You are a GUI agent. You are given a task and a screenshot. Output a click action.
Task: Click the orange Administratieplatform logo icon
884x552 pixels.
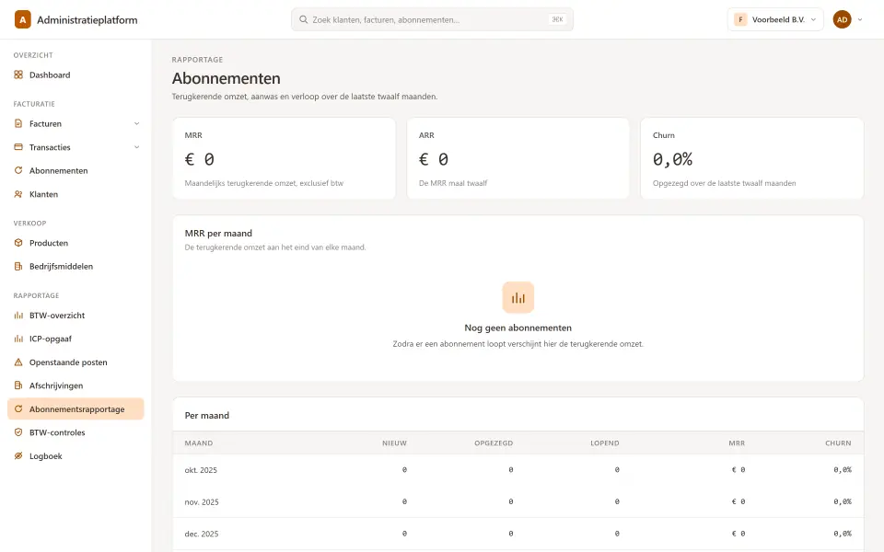pyautogui.click(x=22, y=19)
